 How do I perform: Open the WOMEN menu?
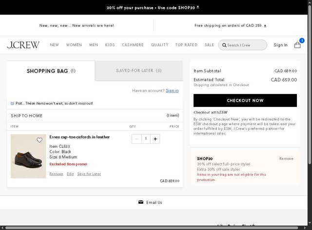[x=74, y=45]
